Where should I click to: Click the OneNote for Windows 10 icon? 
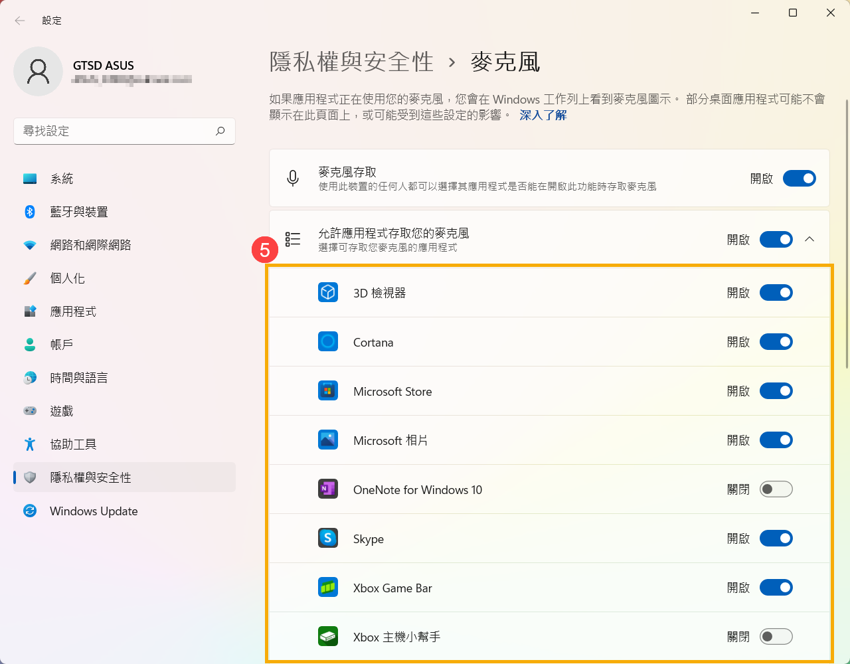pyautogui.click(x=328, y=489)
